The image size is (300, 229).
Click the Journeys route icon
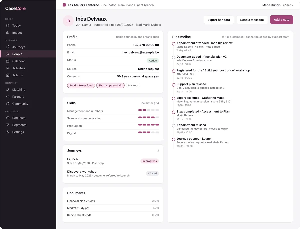point(8,47)
